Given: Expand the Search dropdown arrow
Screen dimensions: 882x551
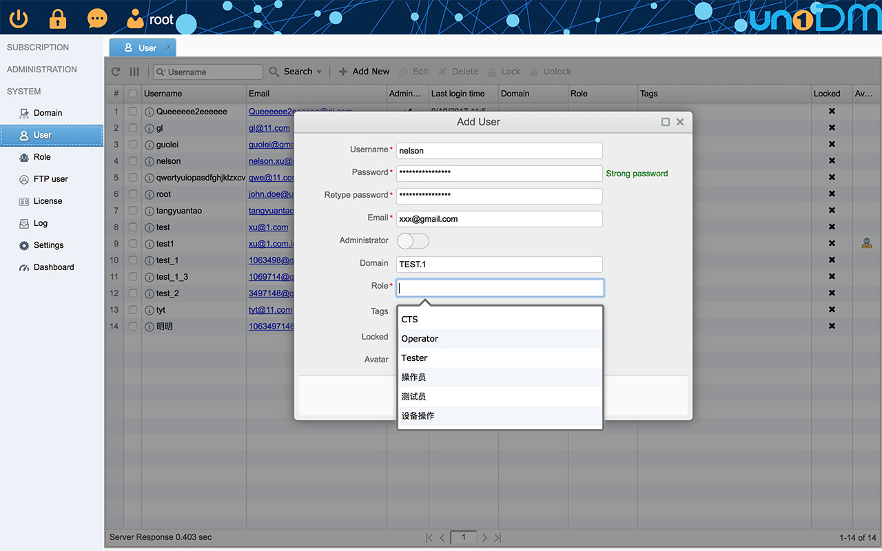Looking at the screenshot, I should coord(319,72).
